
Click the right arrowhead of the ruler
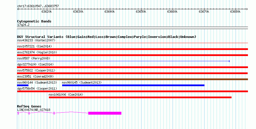[247, 9]
